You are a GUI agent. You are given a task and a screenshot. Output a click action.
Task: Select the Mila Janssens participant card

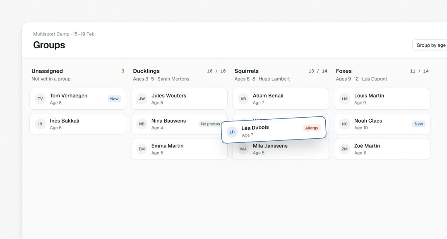(281, 149)
